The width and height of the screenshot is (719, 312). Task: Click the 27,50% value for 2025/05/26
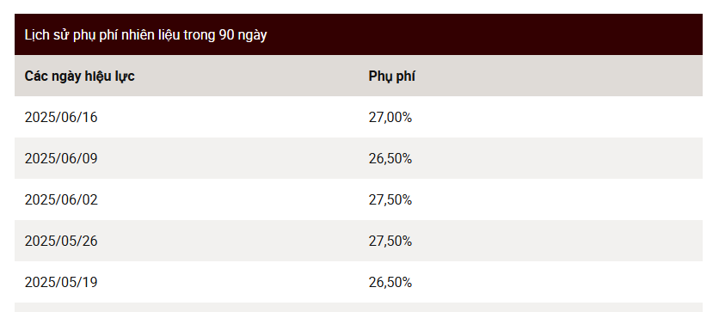click(390, 241)
